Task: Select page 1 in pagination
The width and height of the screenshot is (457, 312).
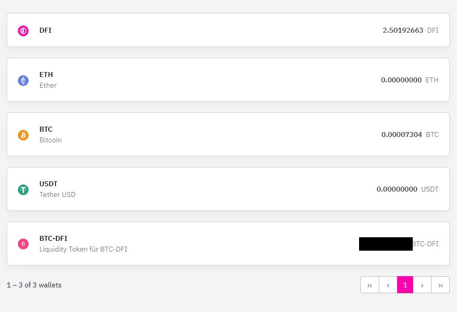Action: coord(405,285)
